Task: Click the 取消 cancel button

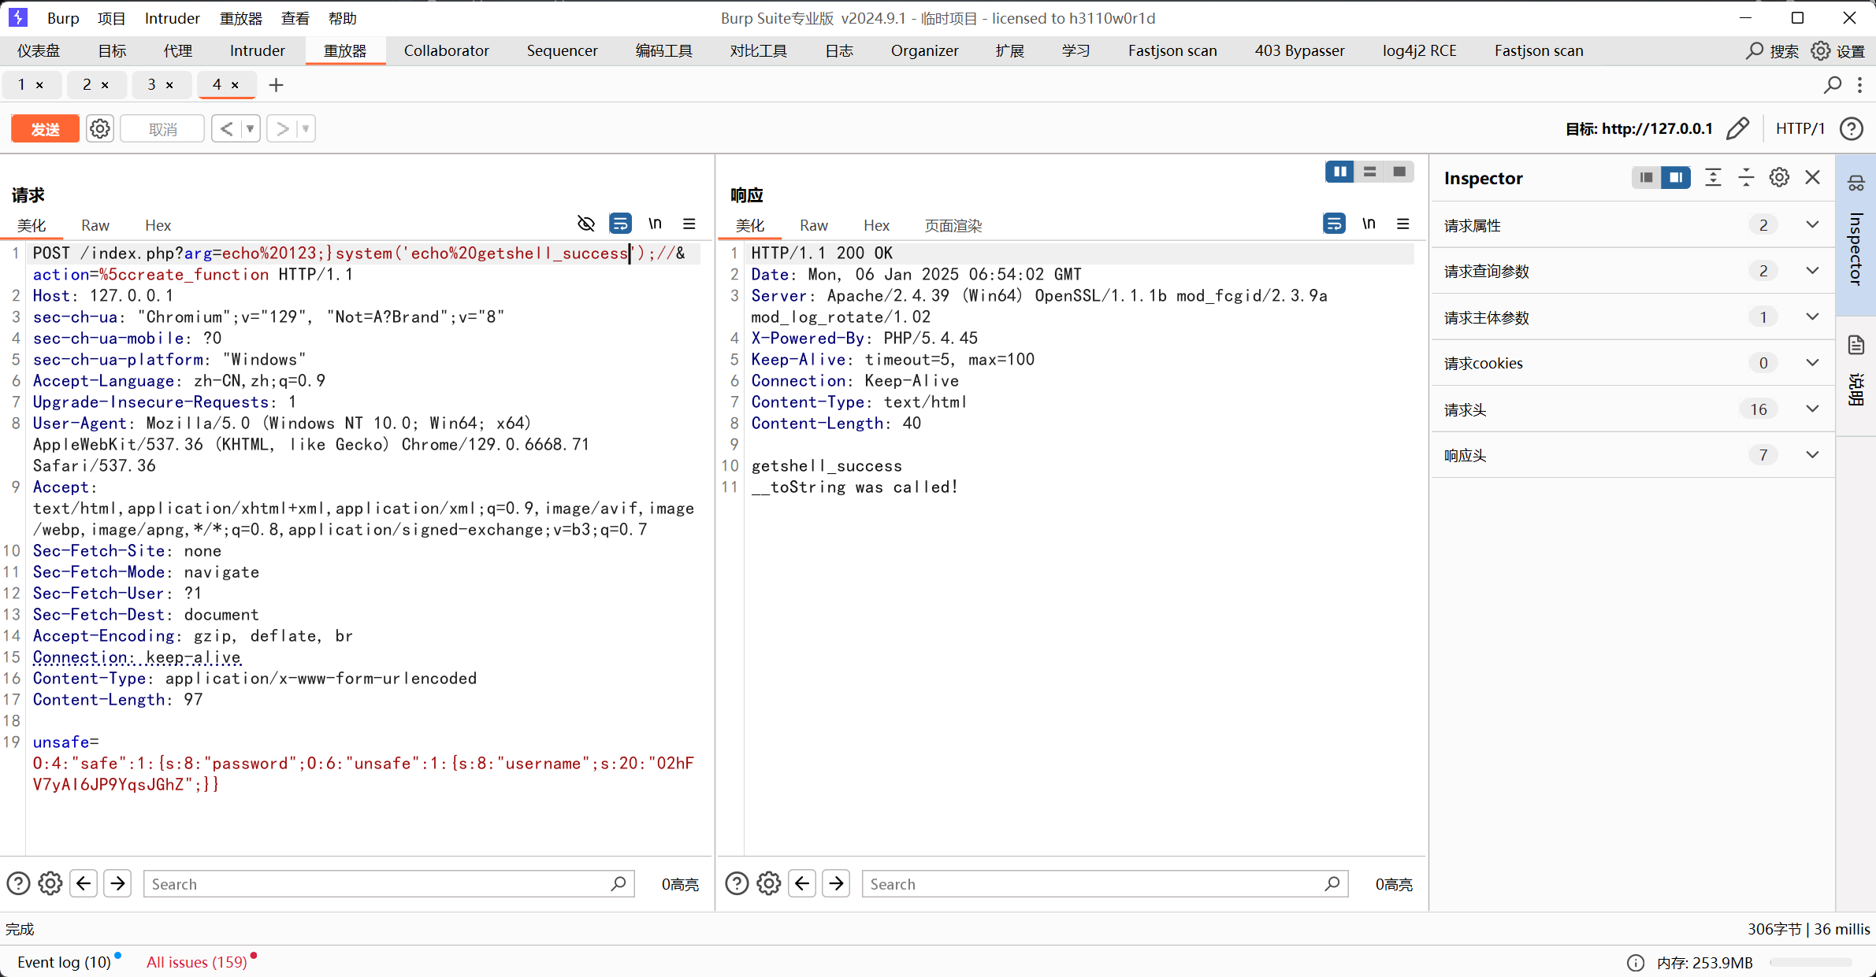Action: pos(162,128)
